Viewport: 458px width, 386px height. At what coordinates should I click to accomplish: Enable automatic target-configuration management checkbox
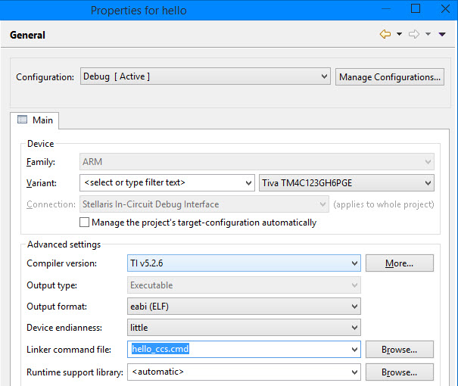85,223
